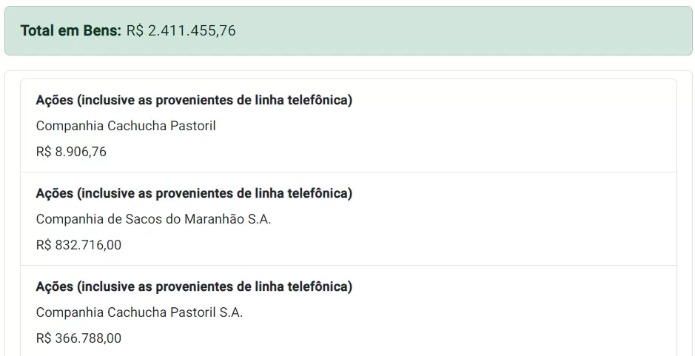The image size is (695, 356).
Task: Click Ações heading above Cachucha Pastoril S.A.
Action: click(x=194, y=286)
